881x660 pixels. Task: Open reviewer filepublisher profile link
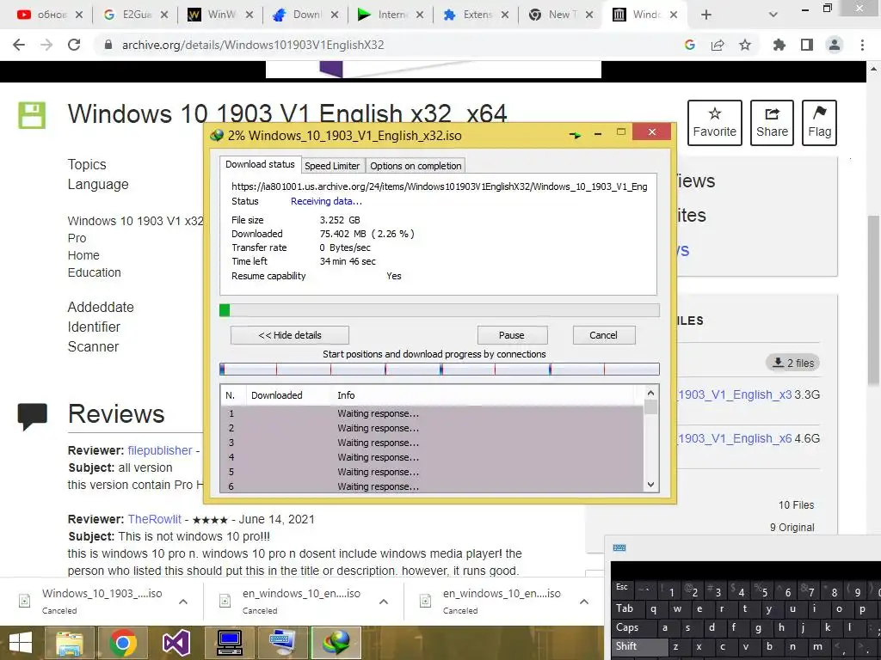[x=160, y=450]
